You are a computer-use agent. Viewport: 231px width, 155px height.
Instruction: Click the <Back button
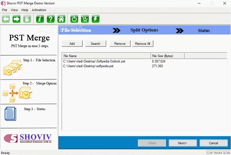(152, 143)
